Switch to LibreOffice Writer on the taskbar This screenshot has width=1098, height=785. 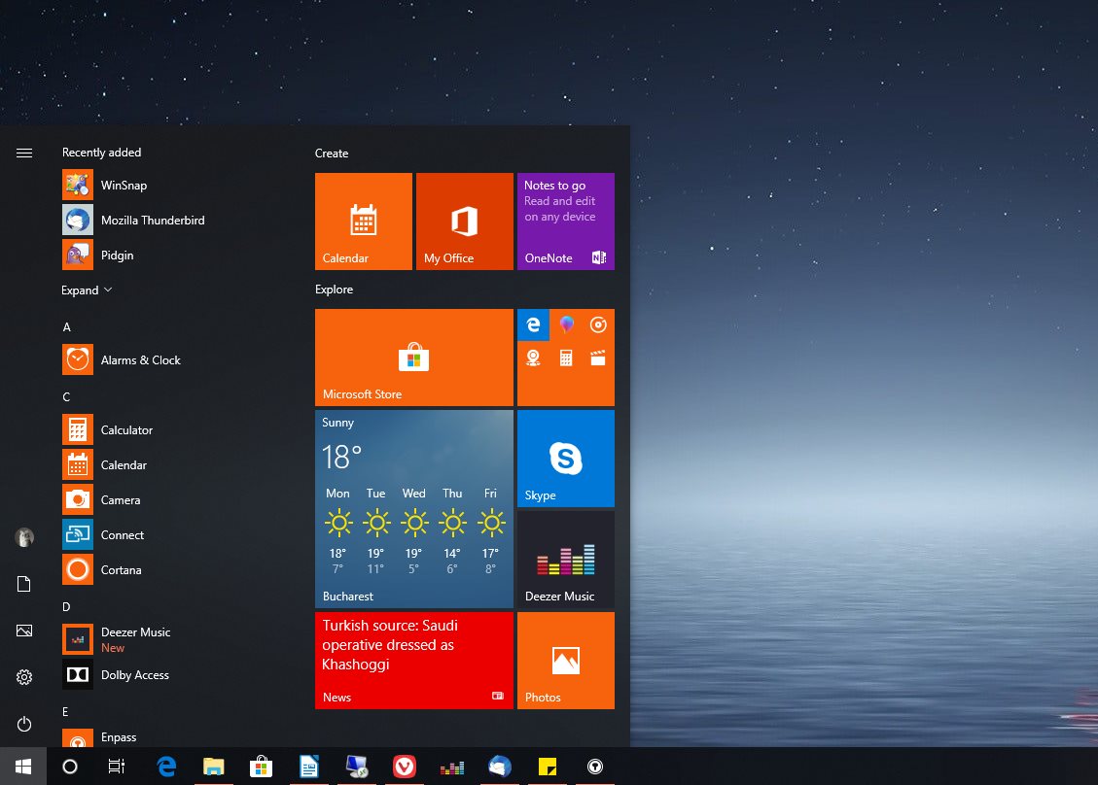[x=309, y=767]
